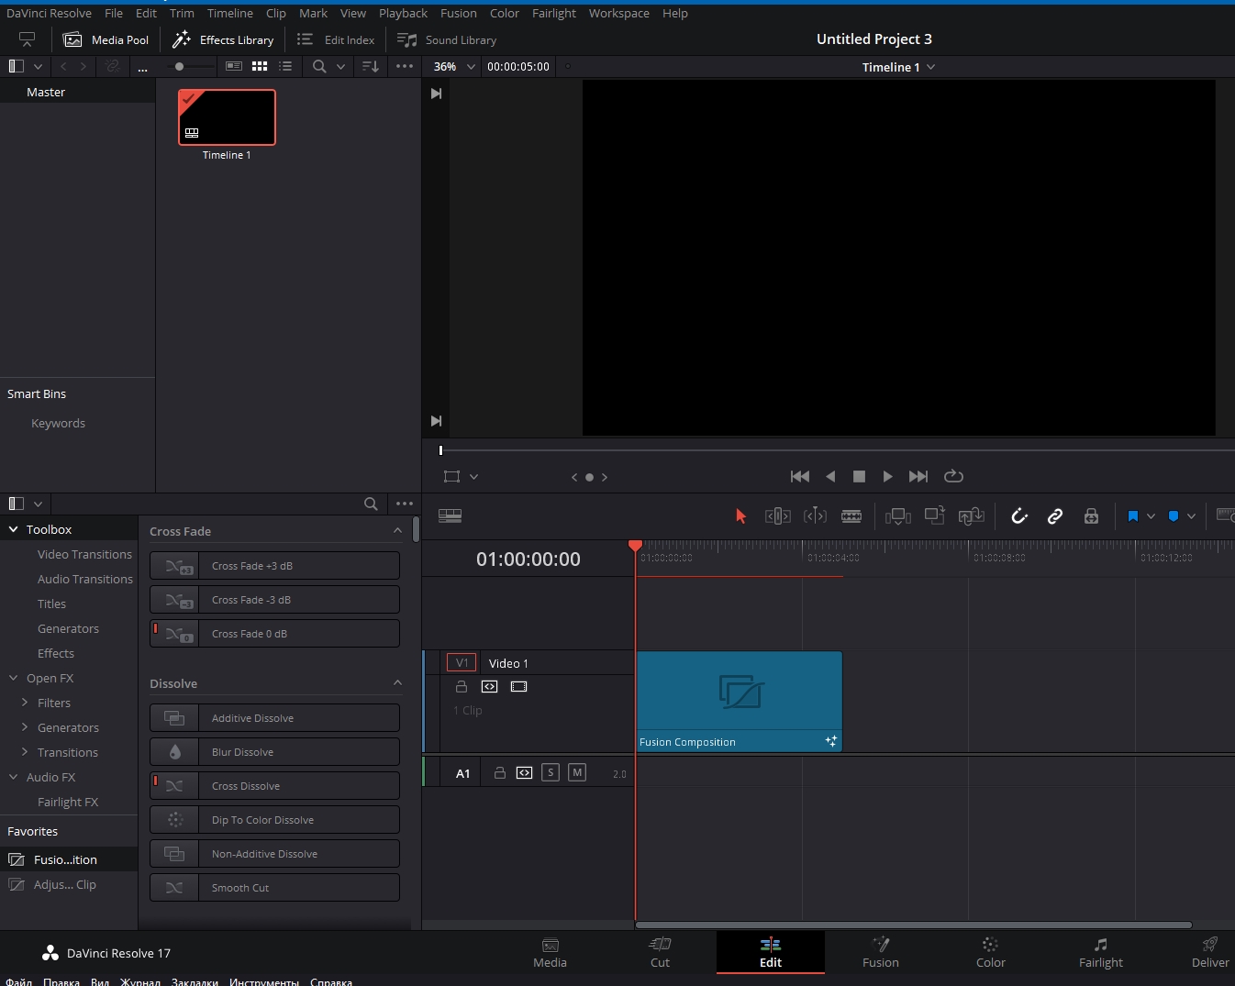Toggle Loop playback icon
1235x986 pixels.
click(953, 476)
